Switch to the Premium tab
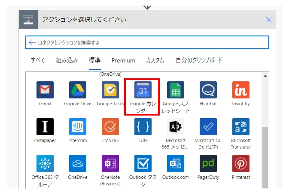Viewport: 292px width, 196px height. click(123, 60)
